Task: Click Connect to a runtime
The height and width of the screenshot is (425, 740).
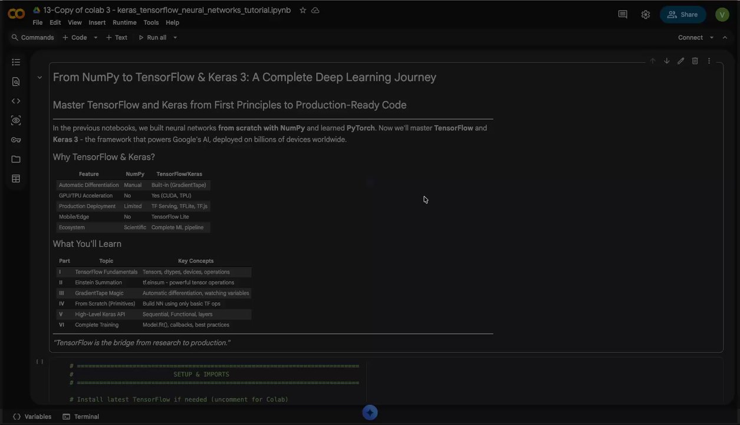Action: 690,37
